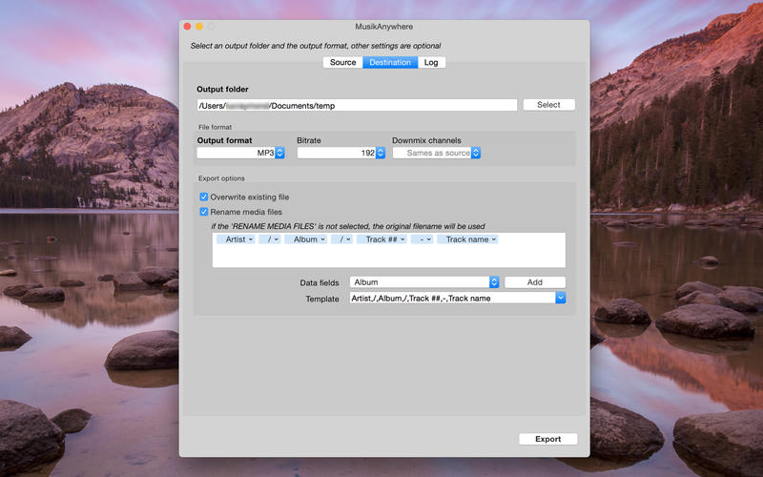Select the Destination tab
This screenshot has height=477, width=763.
[389, 63]
